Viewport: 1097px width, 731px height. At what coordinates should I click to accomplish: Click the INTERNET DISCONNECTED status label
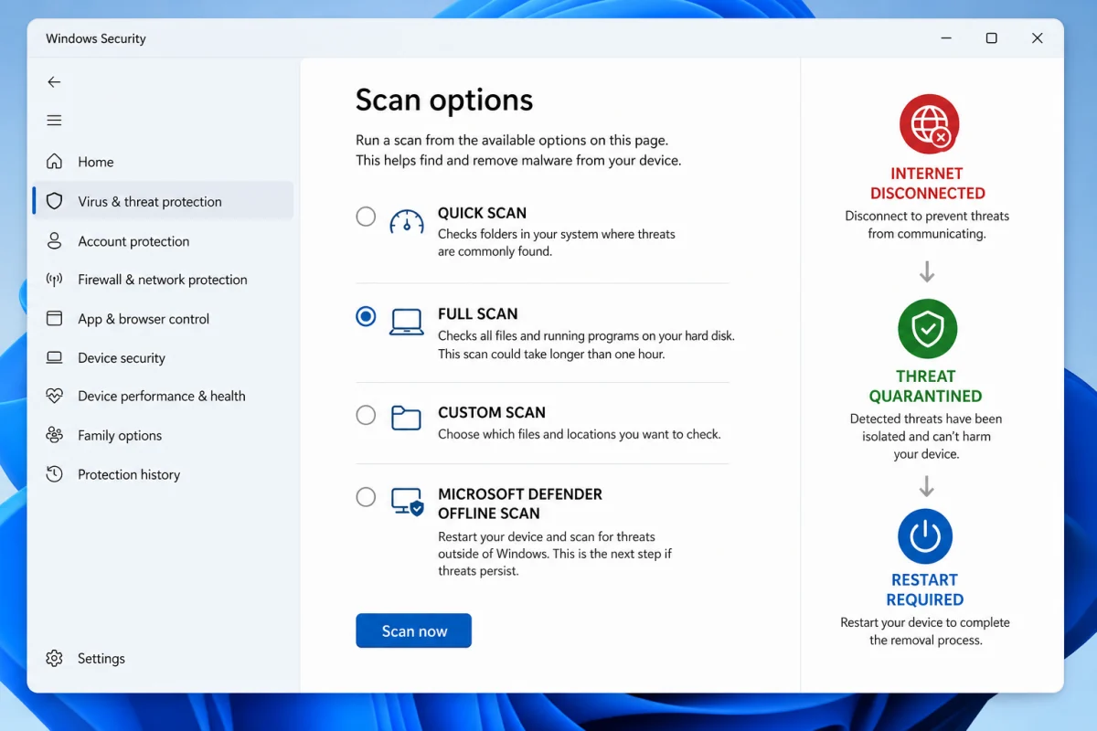point(927,184)
